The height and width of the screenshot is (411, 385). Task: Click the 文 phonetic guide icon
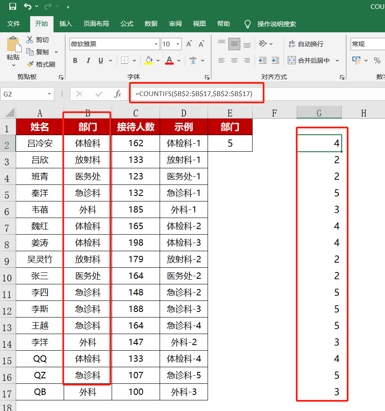click(x=193, y=60)
